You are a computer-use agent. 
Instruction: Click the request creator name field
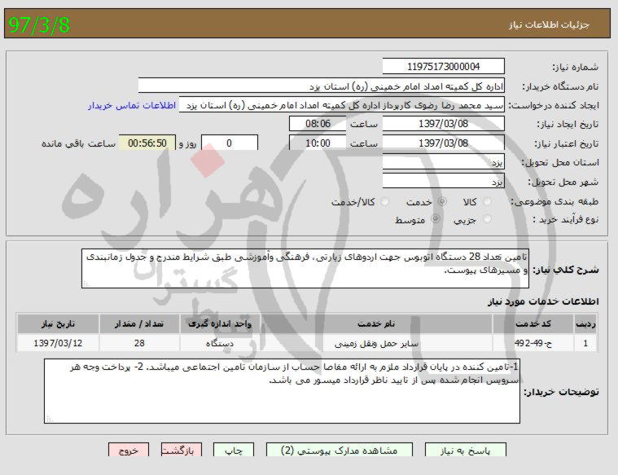point(342,105)
